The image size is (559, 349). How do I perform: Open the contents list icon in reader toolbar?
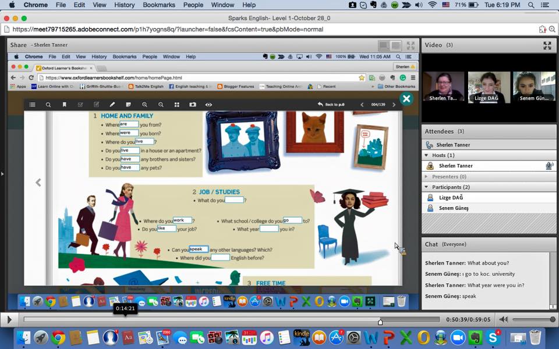tap(33, 105)
